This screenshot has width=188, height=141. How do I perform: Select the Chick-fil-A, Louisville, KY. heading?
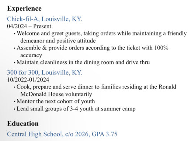[45, 19]
